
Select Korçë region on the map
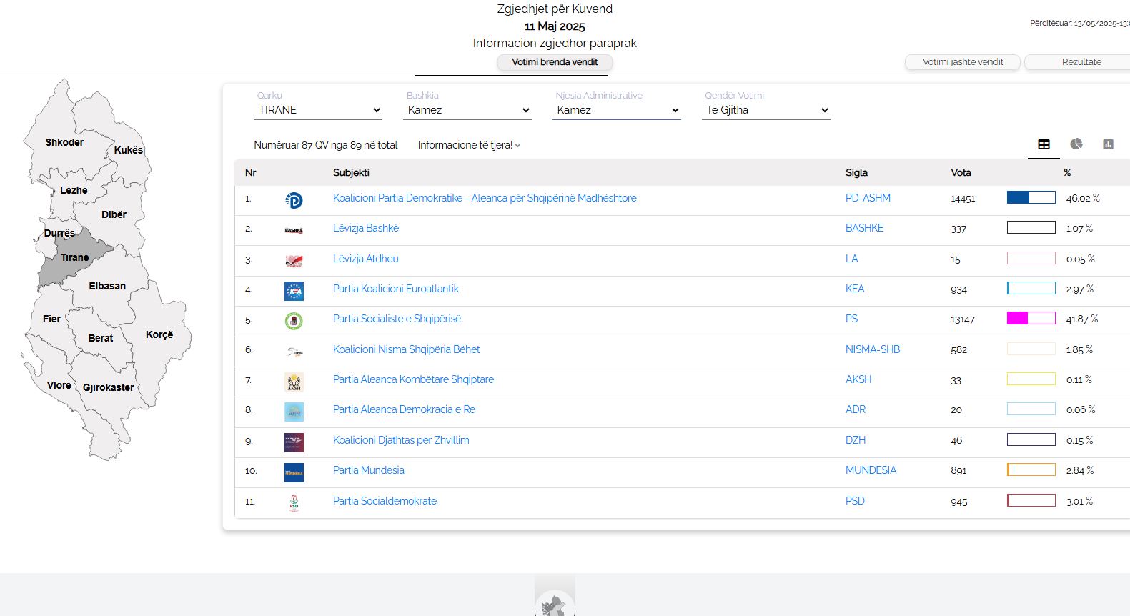[159, 334]
